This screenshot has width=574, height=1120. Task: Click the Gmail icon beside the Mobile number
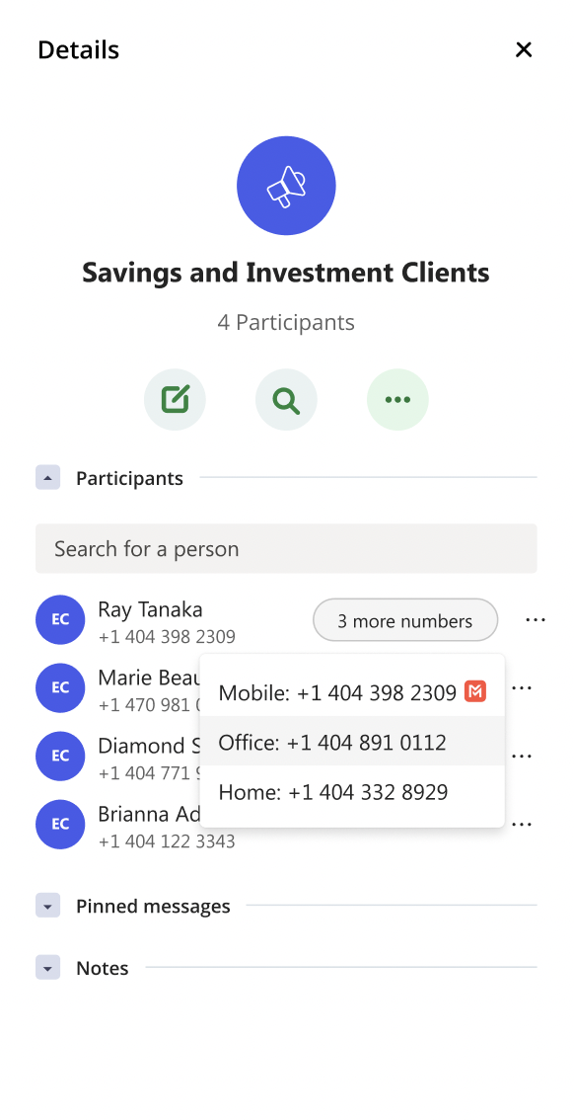475,692
